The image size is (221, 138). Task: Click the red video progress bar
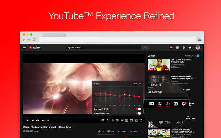pyautogui.click(x=84, y=118)
